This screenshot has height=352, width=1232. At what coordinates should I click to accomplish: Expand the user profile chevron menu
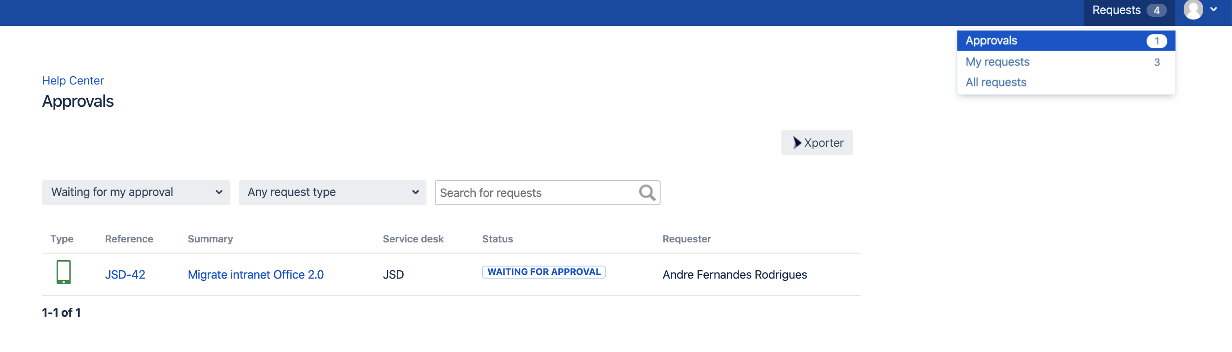(1213, 10)
